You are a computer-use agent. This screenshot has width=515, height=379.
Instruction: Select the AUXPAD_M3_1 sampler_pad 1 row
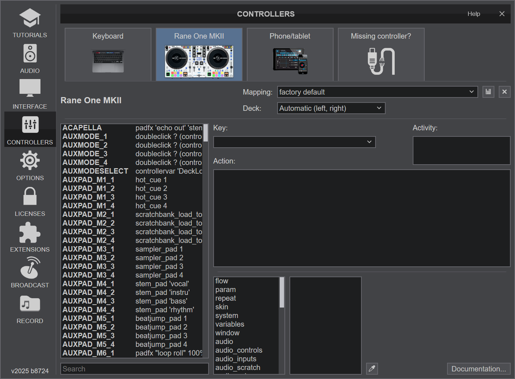coord(132,249)
